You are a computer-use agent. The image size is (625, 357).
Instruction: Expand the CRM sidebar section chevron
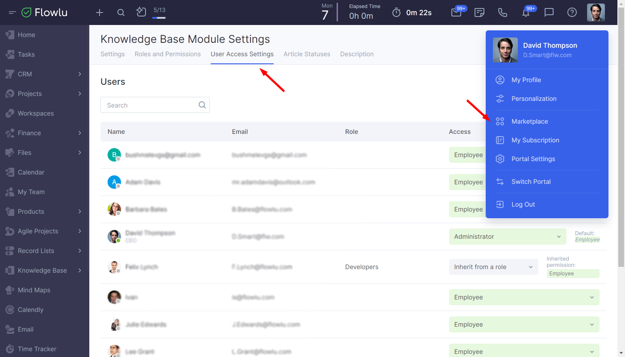click(x=80, y=74)
